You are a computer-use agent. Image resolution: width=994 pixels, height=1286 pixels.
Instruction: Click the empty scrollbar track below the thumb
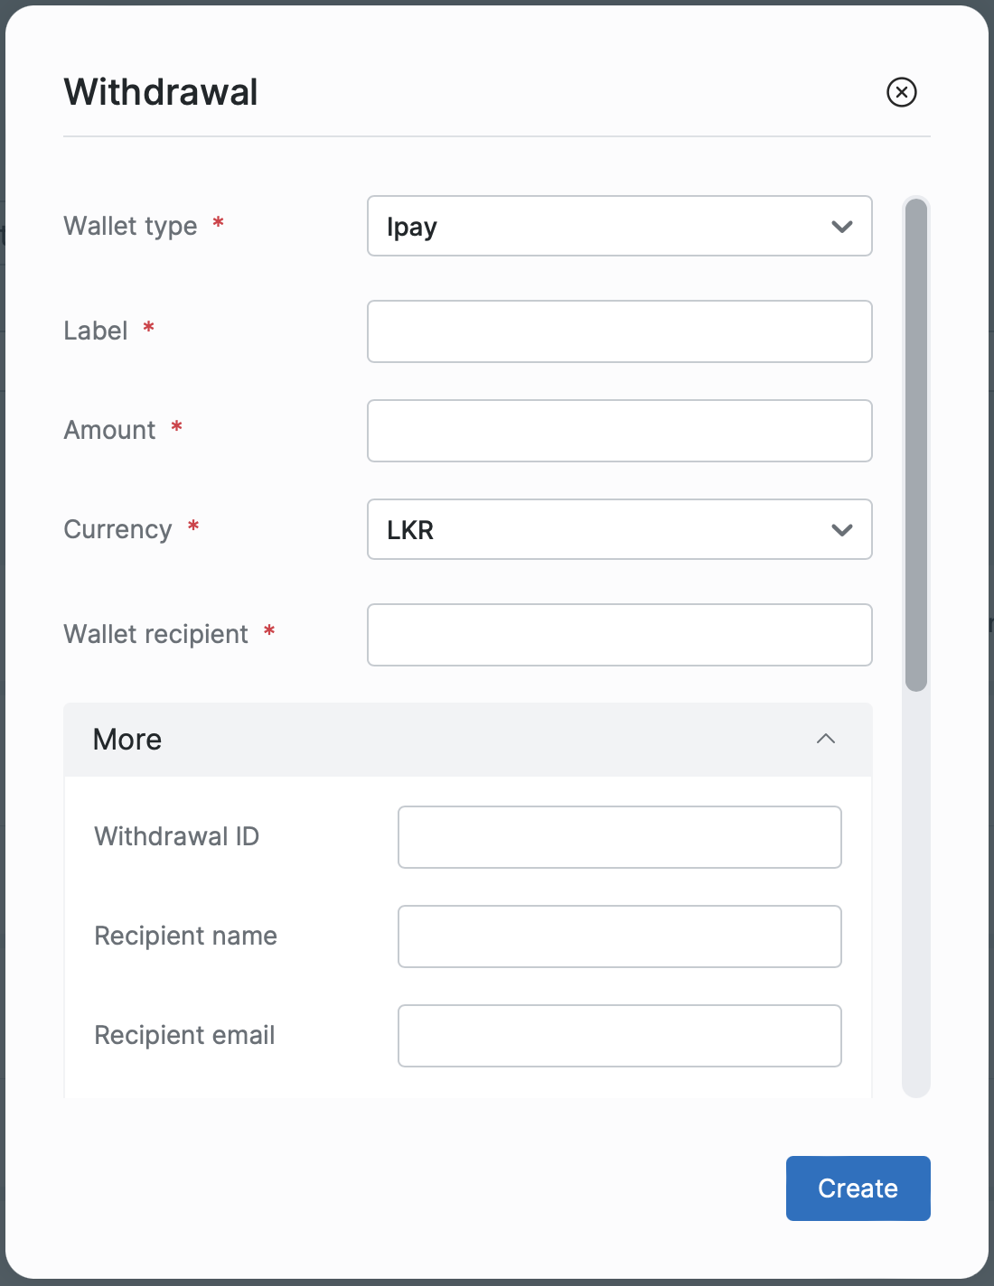pyautogui.click(x=916, y=894)
